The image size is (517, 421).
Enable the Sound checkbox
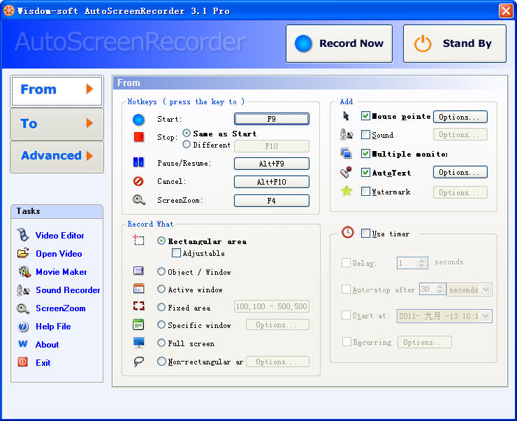365,134
